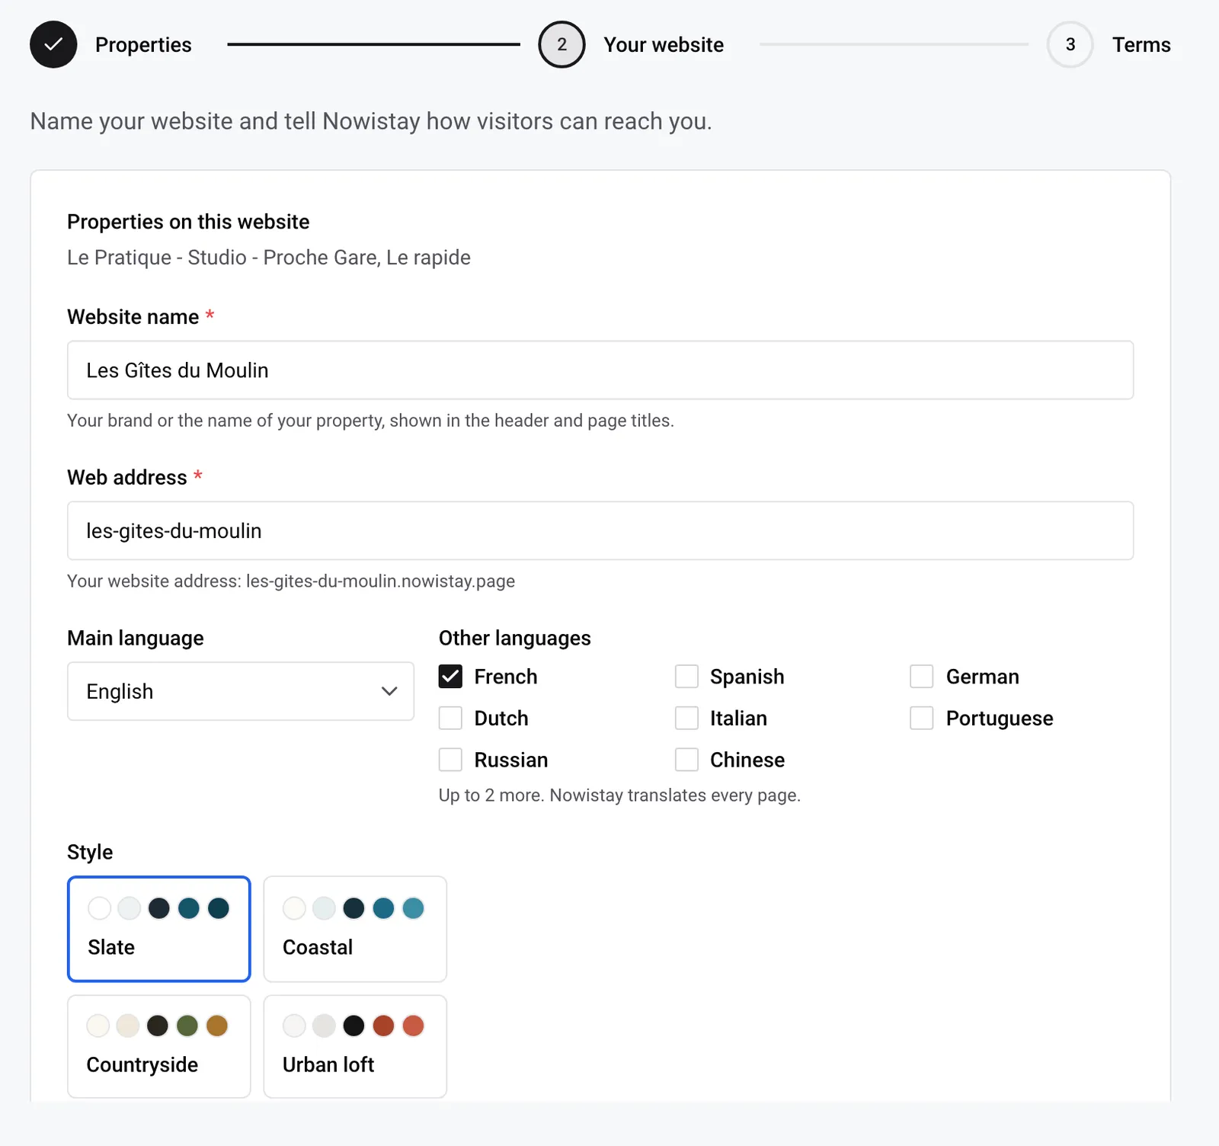
Task: Click the properties list text "Le Pratique - Studio - Proche Gare, Le rapide"
Action: click(269, 258)
